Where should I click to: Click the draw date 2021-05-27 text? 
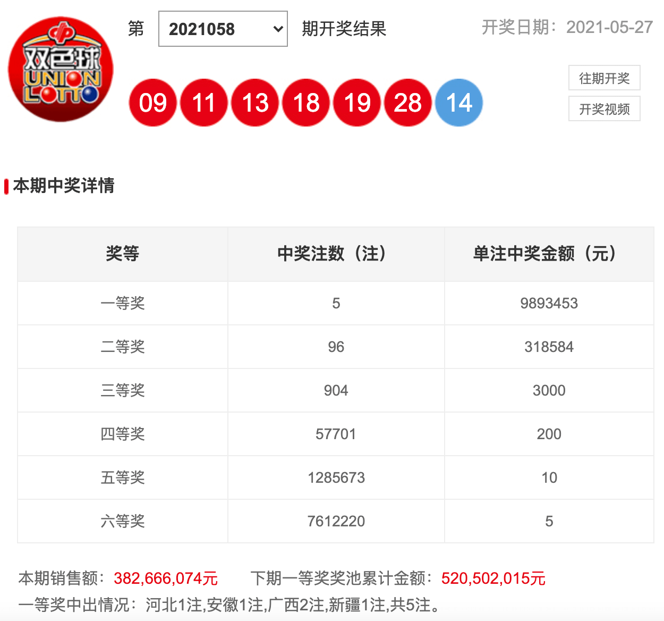point(609,28)
